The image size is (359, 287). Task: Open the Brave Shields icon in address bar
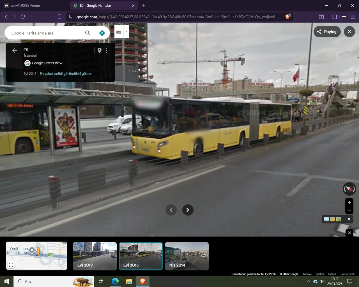coord(287,17)
